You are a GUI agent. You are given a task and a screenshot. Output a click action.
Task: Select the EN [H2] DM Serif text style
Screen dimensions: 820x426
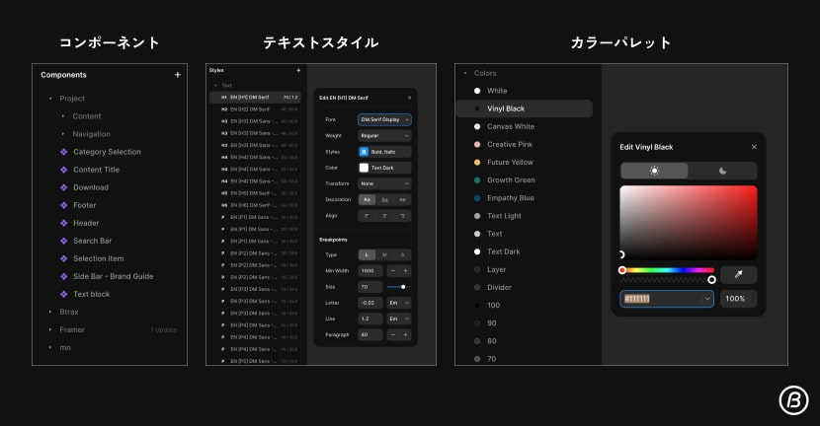point(255,109)
